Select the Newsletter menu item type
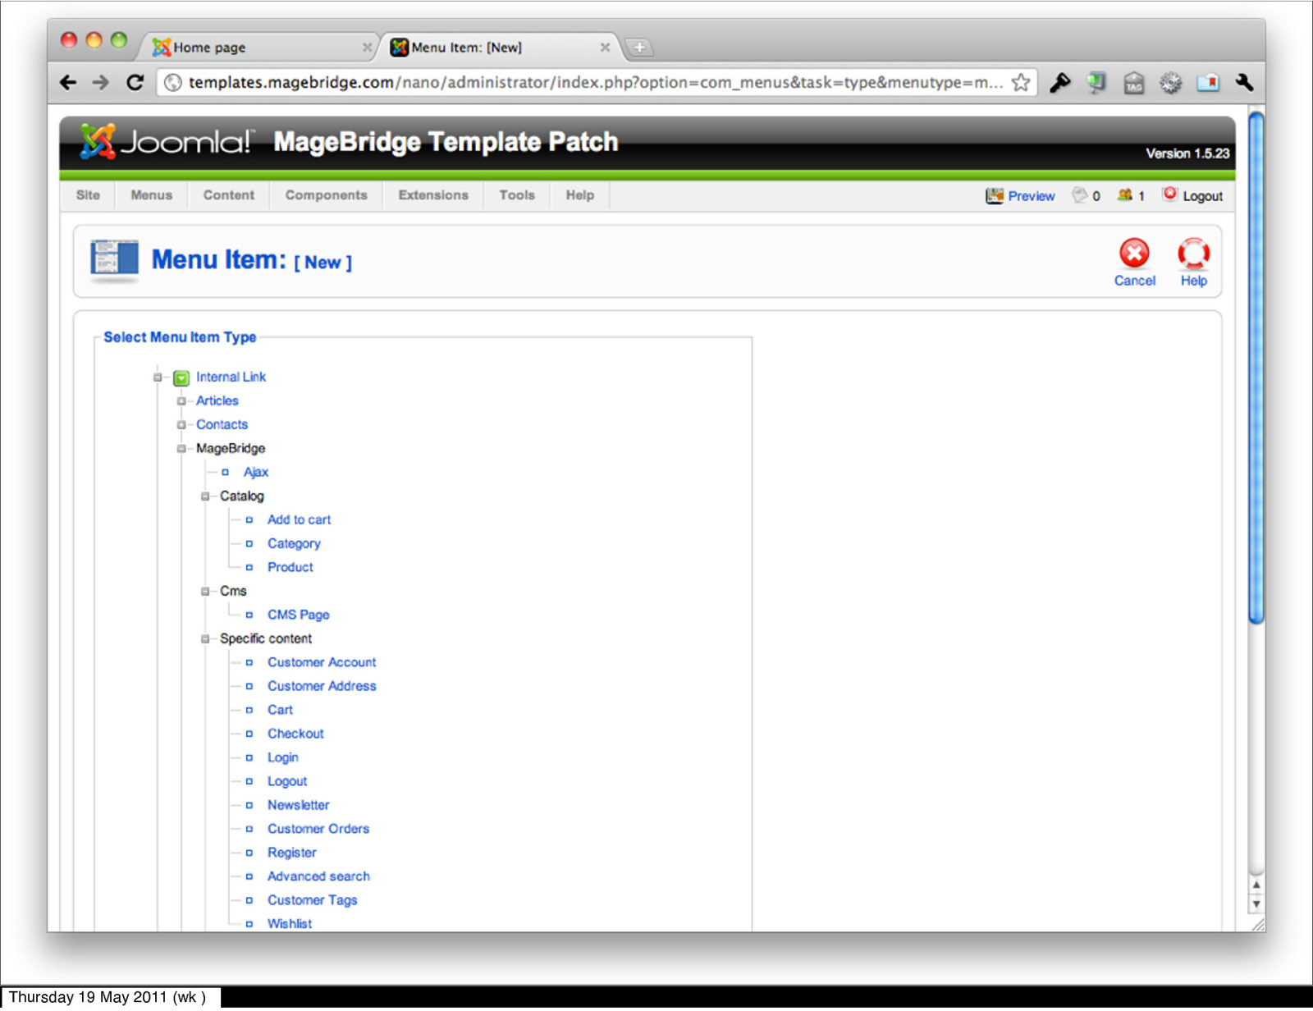Viewport: 1313px width, 1011px height. 298,806
